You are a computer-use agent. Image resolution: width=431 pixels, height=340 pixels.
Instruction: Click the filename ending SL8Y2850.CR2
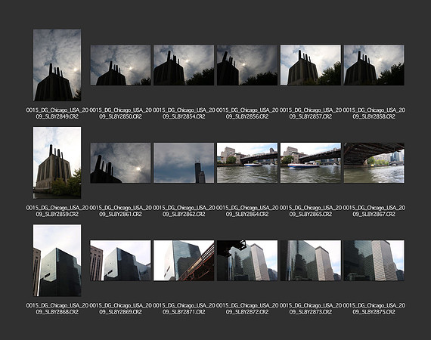coord(121,113)
